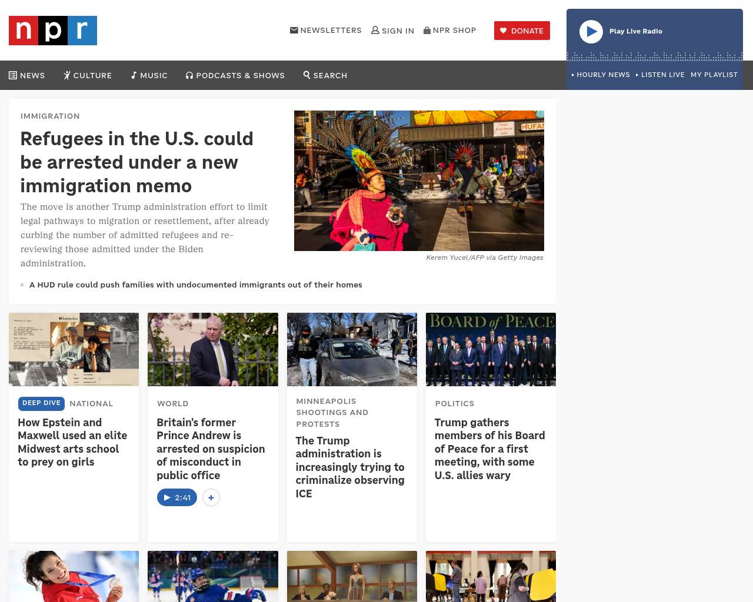Open My Playlist
Screen dimensions: 753x602
(x=714, y=75)
